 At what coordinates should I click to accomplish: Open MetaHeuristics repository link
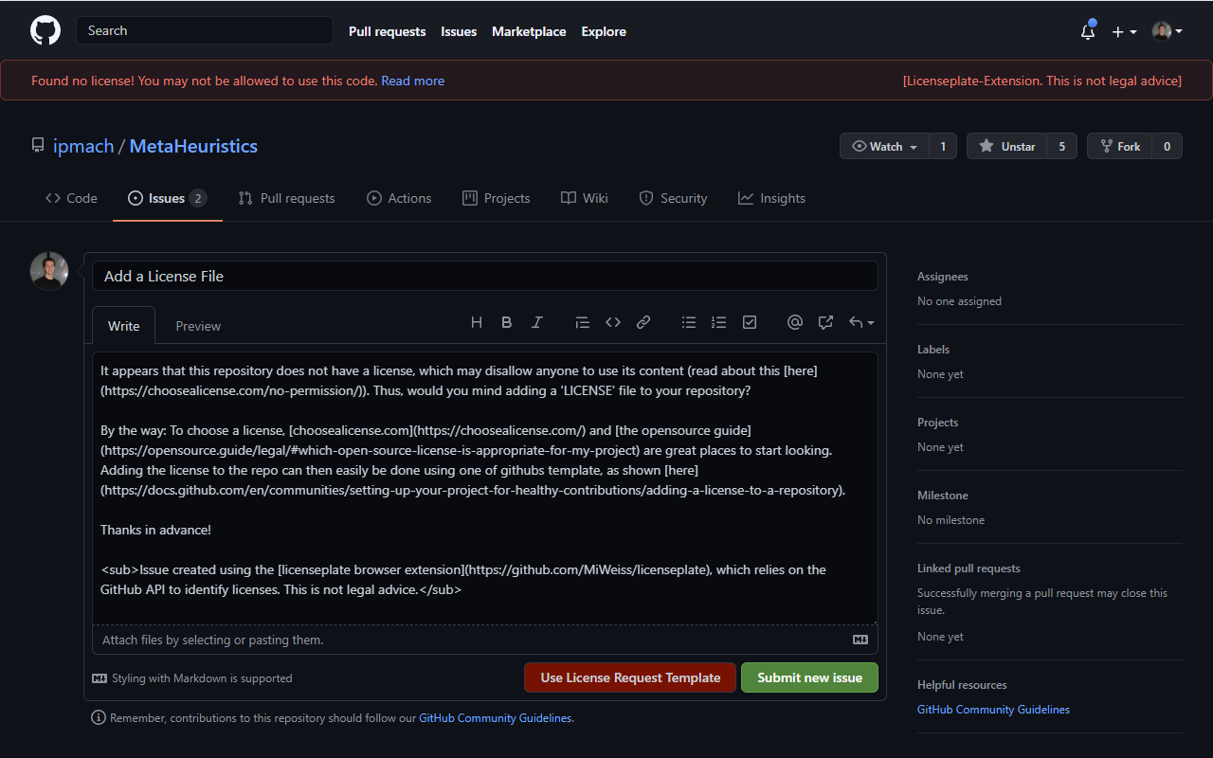[x=193, y=146]
